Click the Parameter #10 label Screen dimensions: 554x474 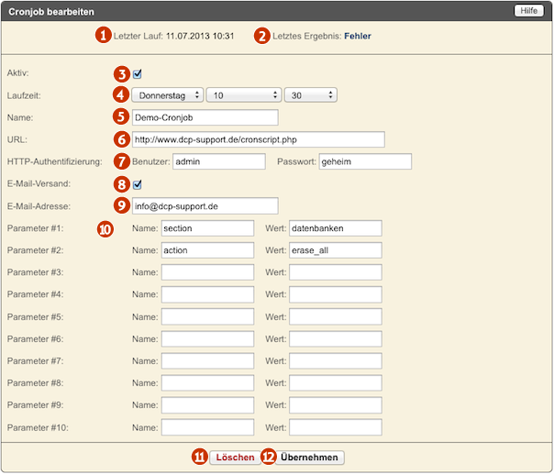[38, 428]
